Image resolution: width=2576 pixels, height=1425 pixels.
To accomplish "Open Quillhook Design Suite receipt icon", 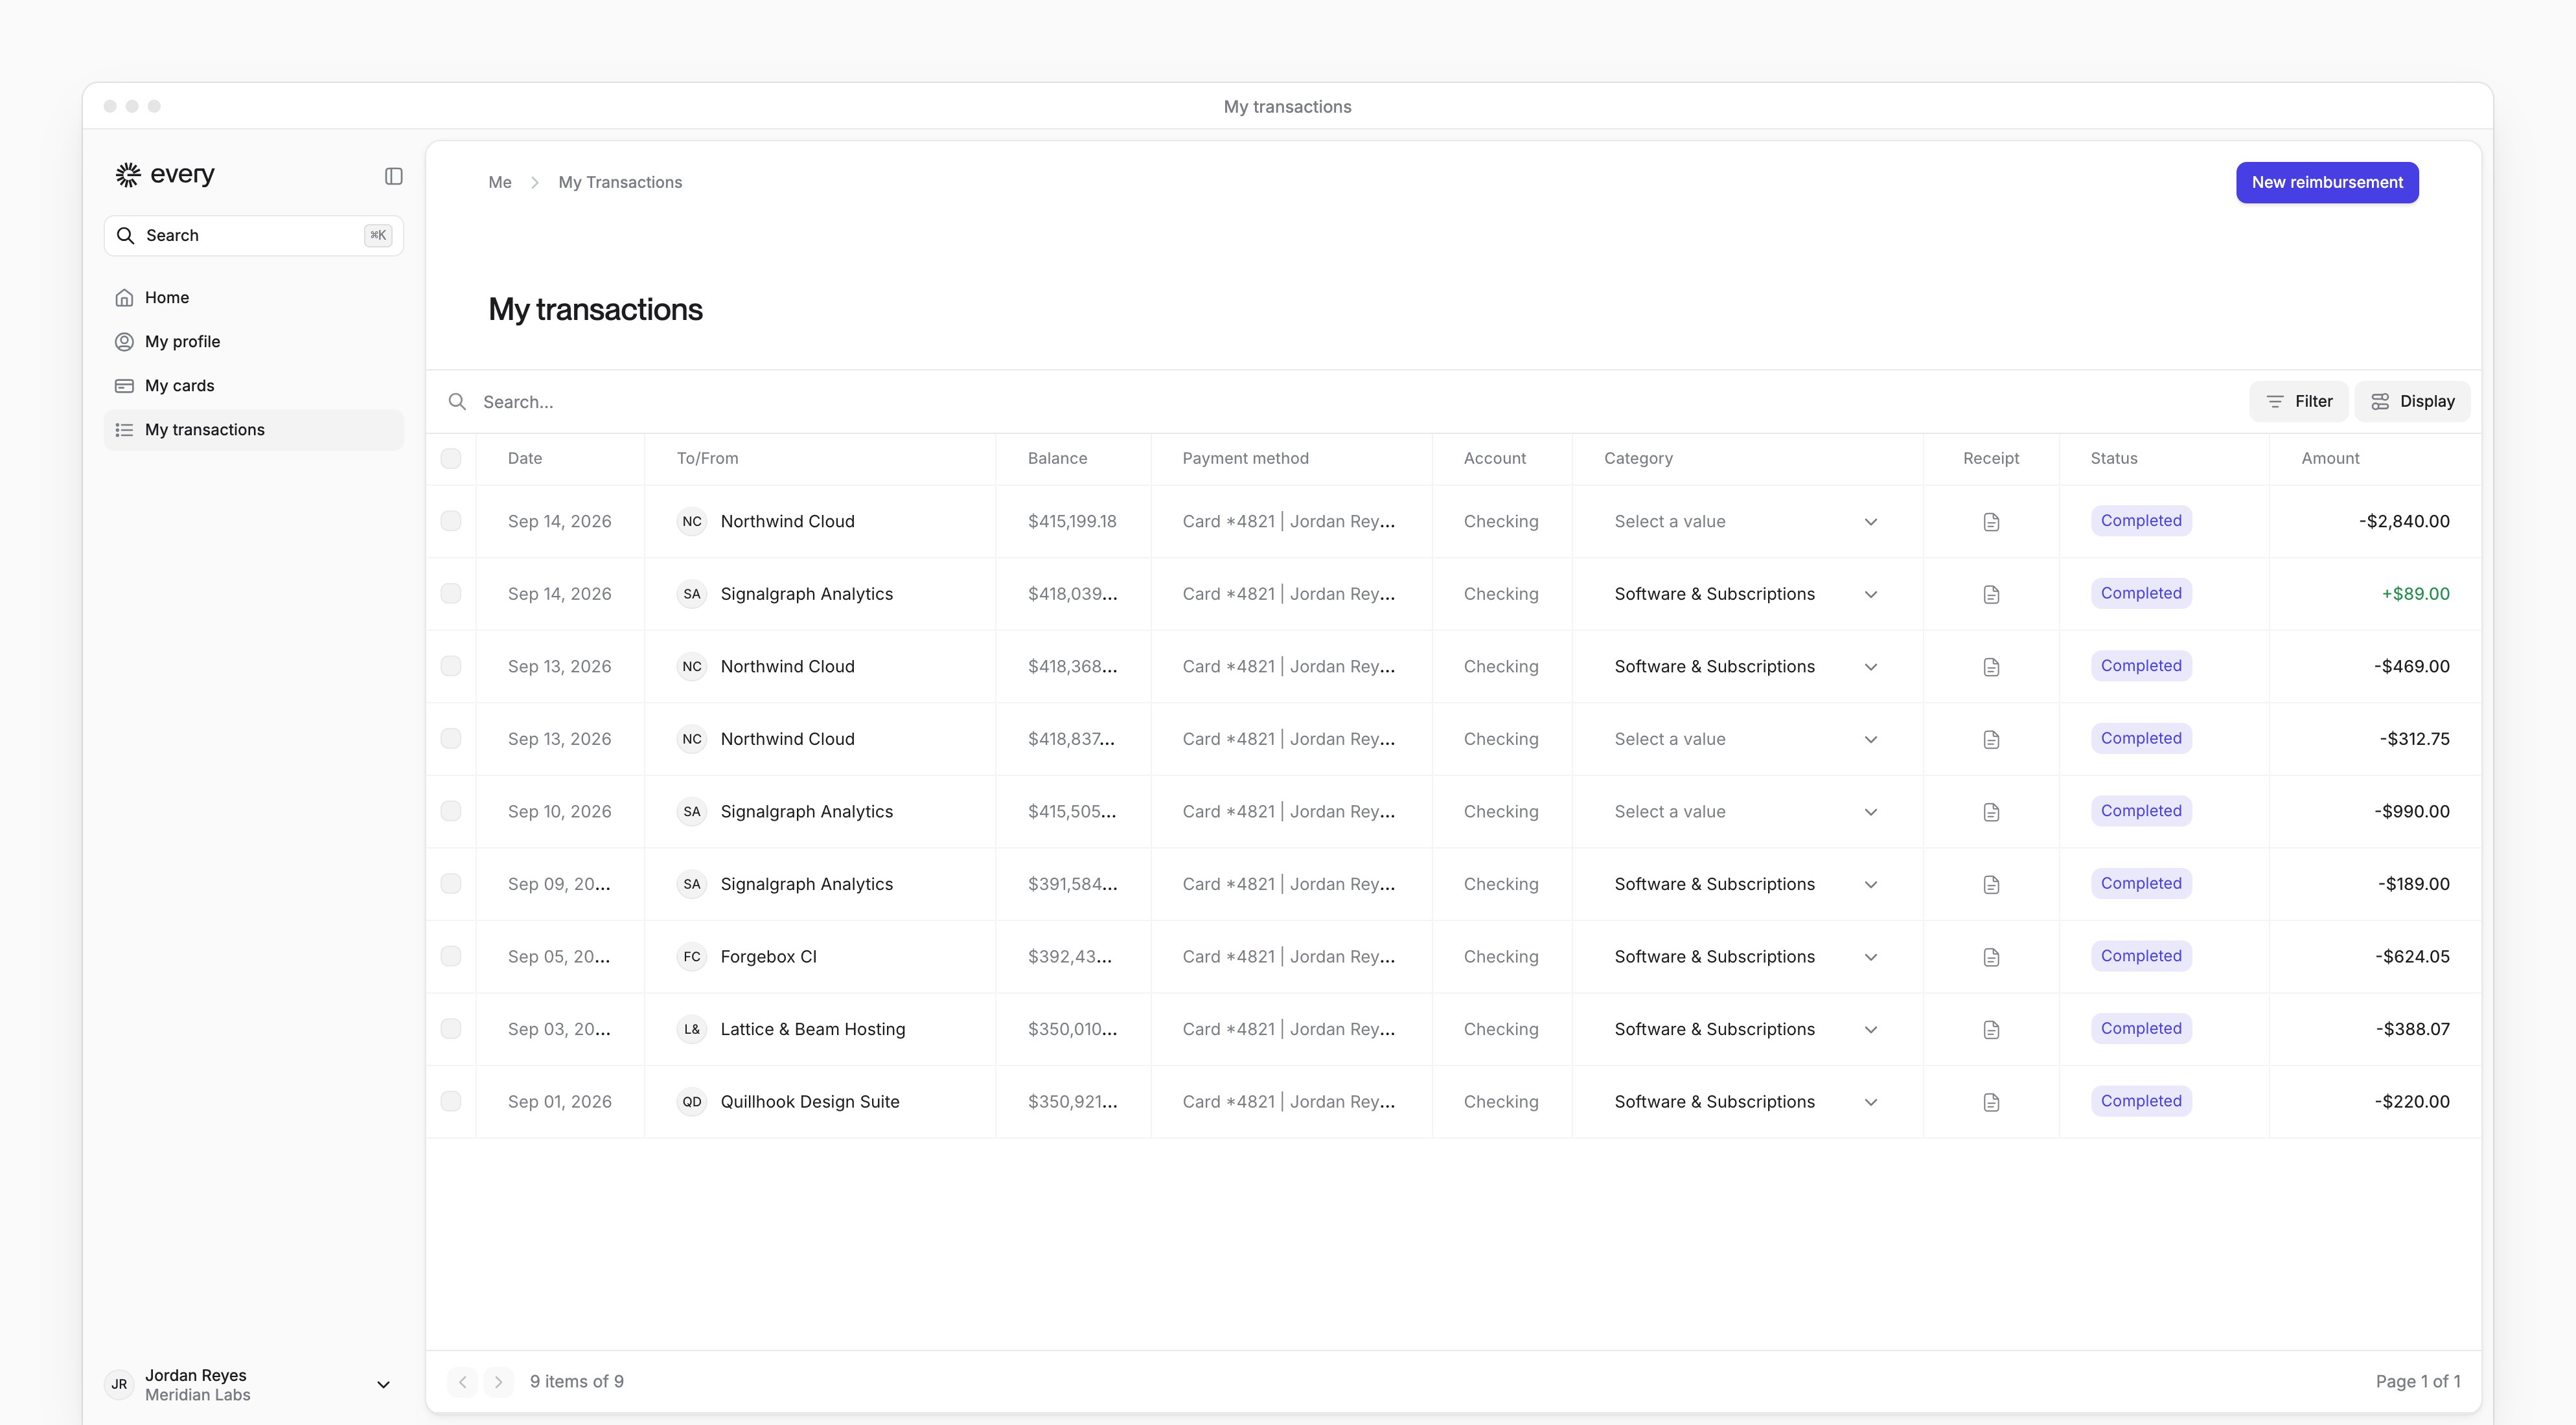I will coord(1991,1102).
